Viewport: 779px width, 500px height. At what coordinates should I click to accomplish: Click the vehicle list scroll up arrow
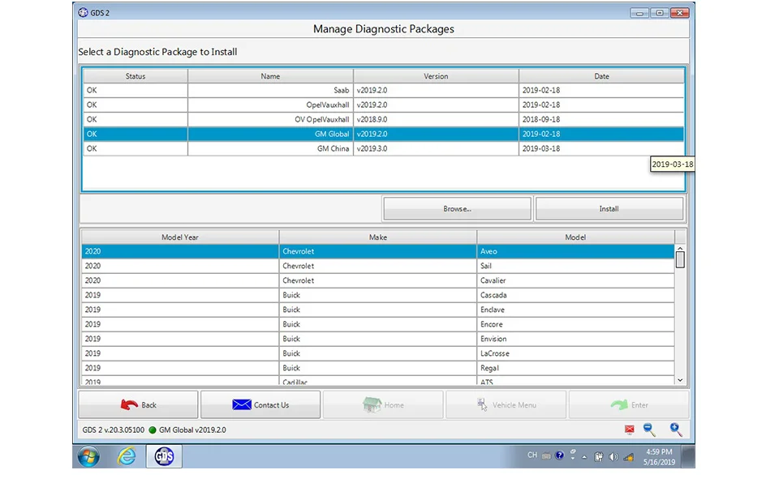coord(680,248)
